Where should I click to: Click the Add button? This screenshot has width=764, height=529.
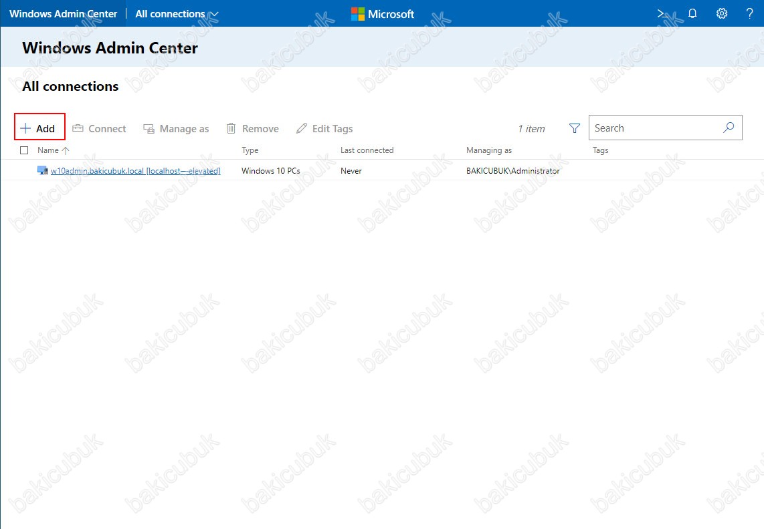point(39,128)
